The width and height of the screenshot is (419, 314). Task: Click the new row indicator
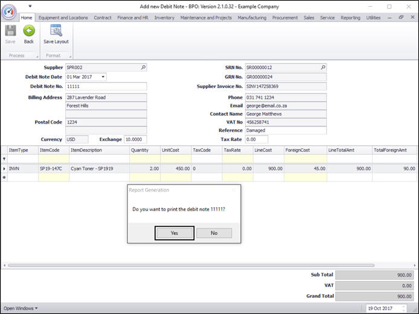4,177
